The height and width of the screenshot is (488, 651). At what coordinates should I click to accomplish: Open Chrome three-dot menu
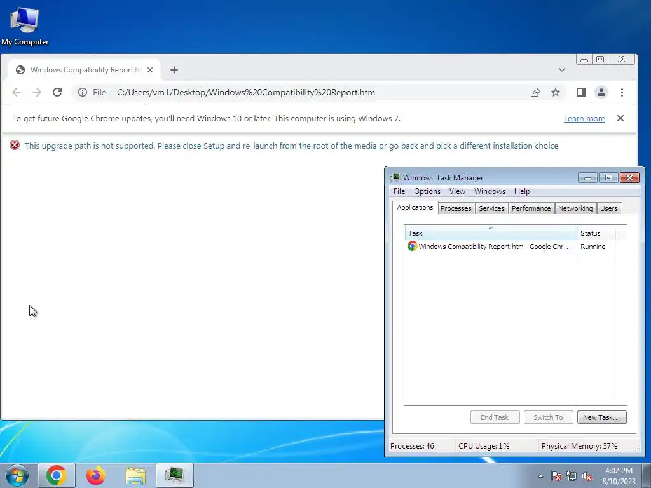(x=622, y=92)
